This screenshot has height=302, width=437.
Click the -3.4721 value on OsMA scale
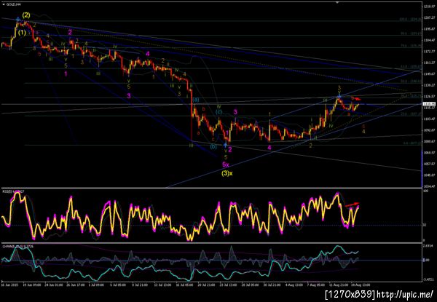click(x=428, y=279)
